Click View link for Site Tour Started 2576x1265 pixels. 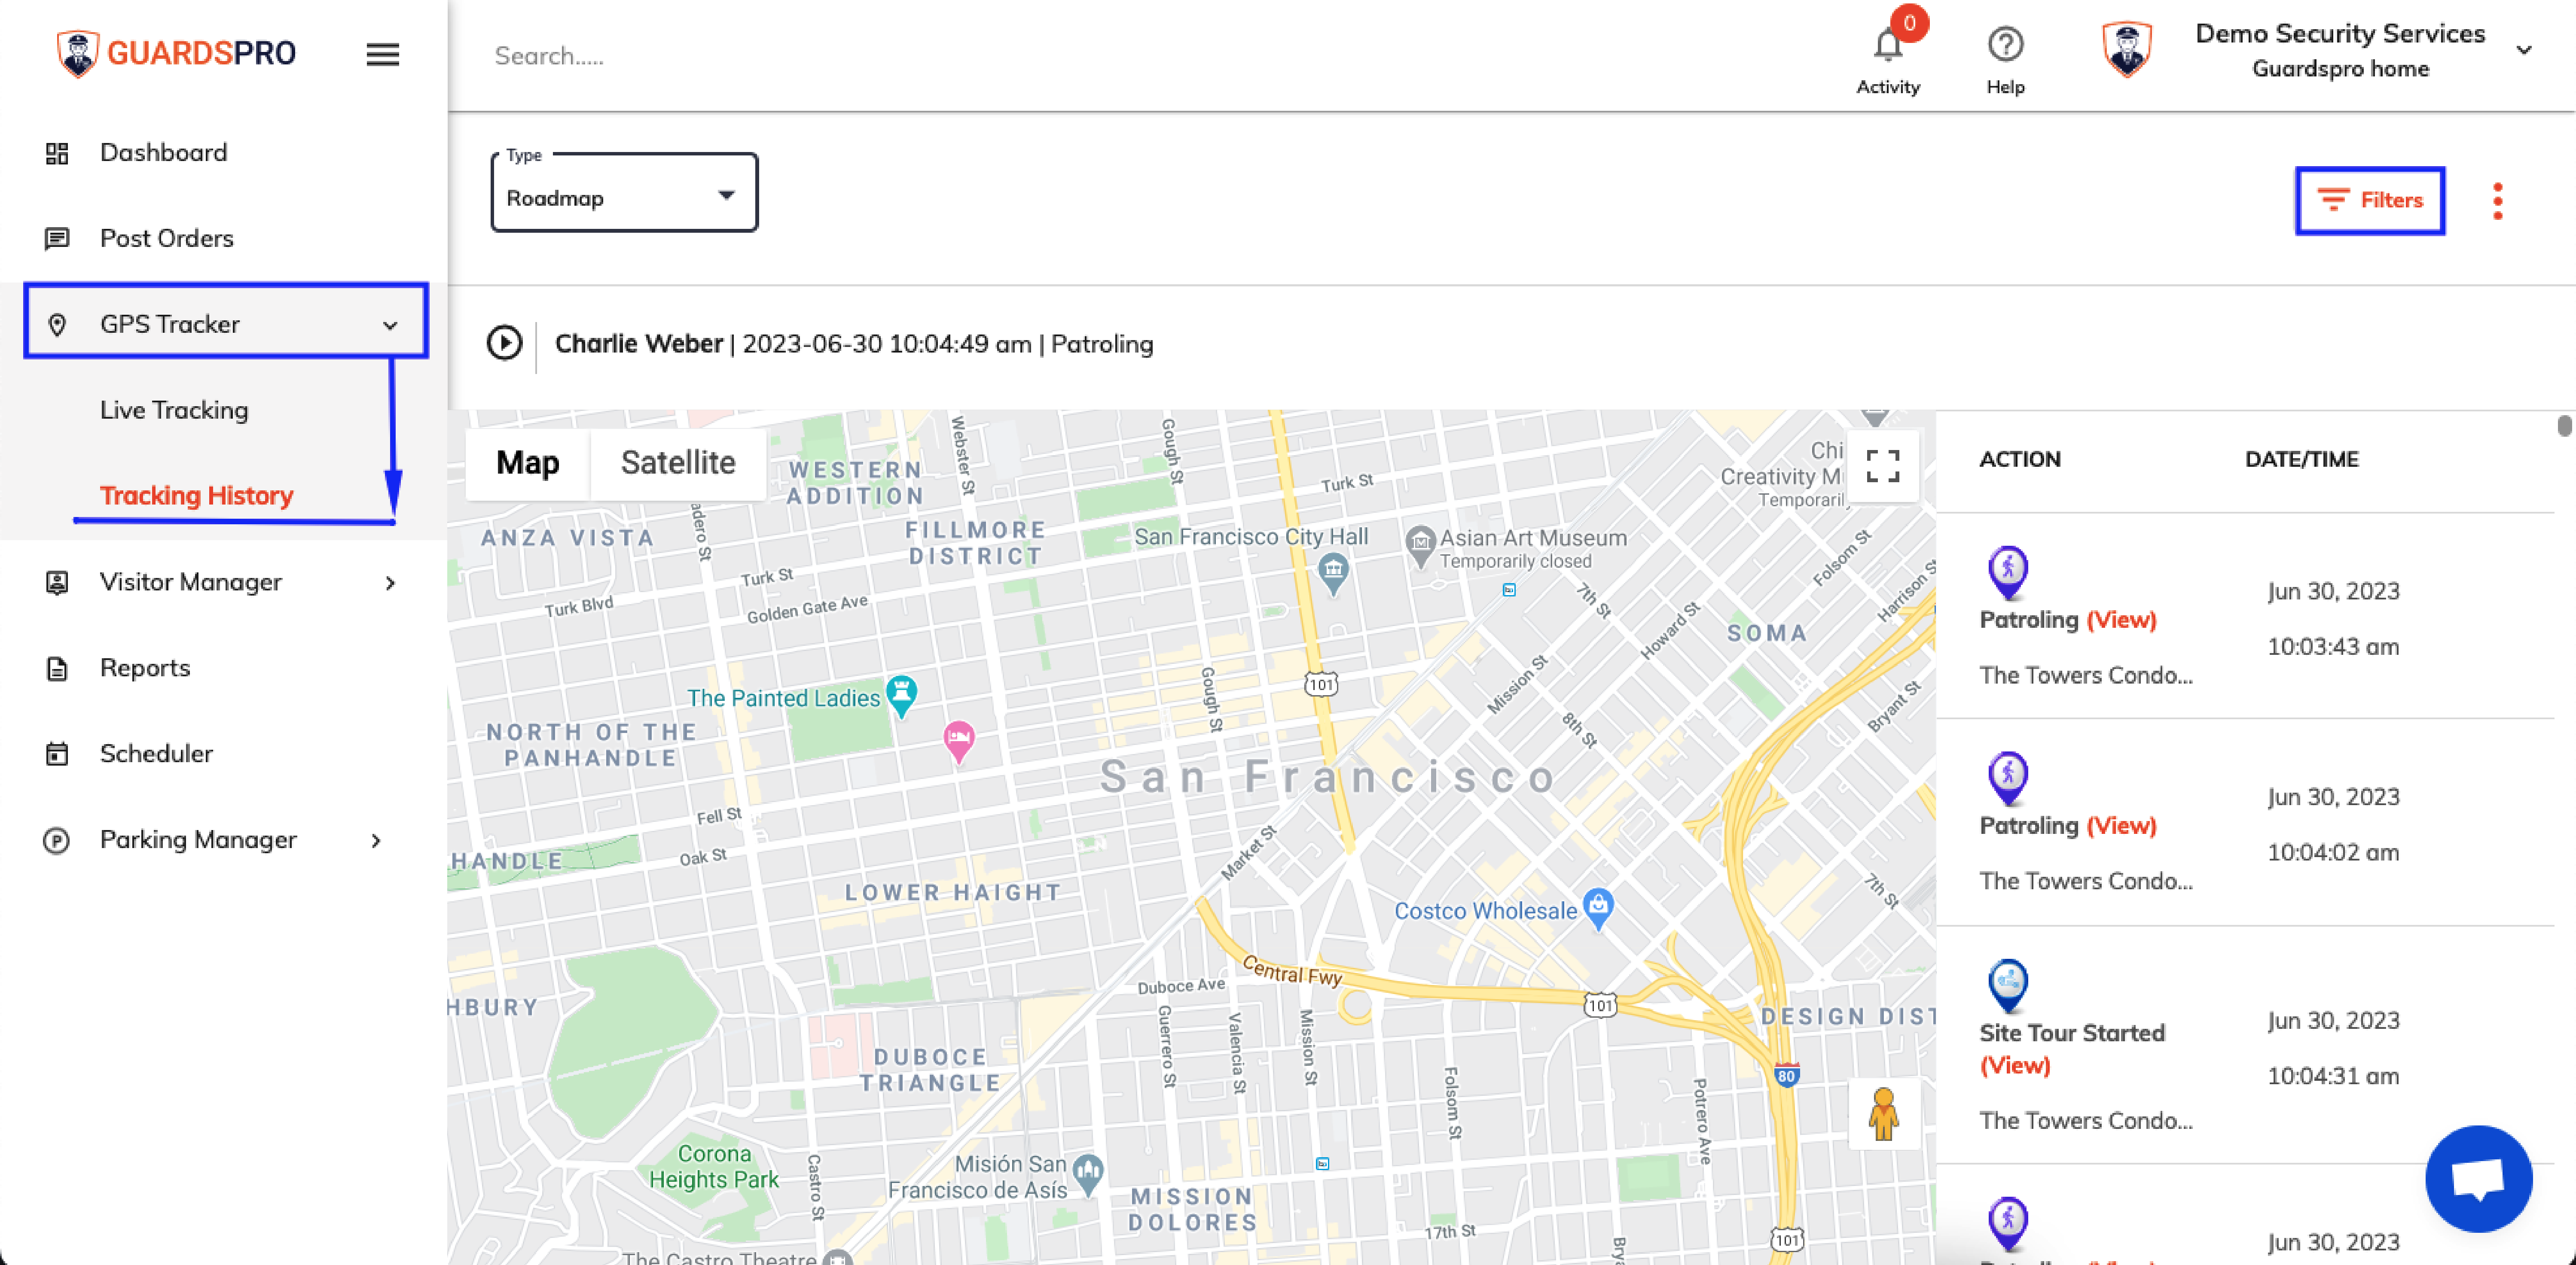2015,1065
